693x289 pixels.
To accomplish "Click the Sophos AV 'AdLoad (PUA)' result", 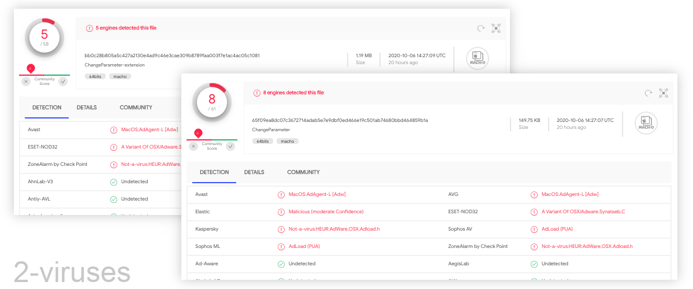I will point(557,229).
